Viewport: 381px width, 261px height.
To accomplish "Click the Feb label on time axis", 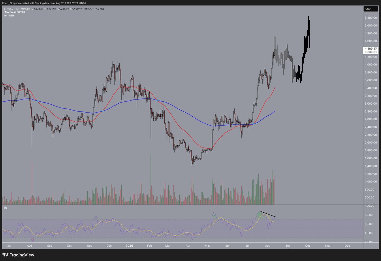I will pyautogui.click(x=150, y=246).
